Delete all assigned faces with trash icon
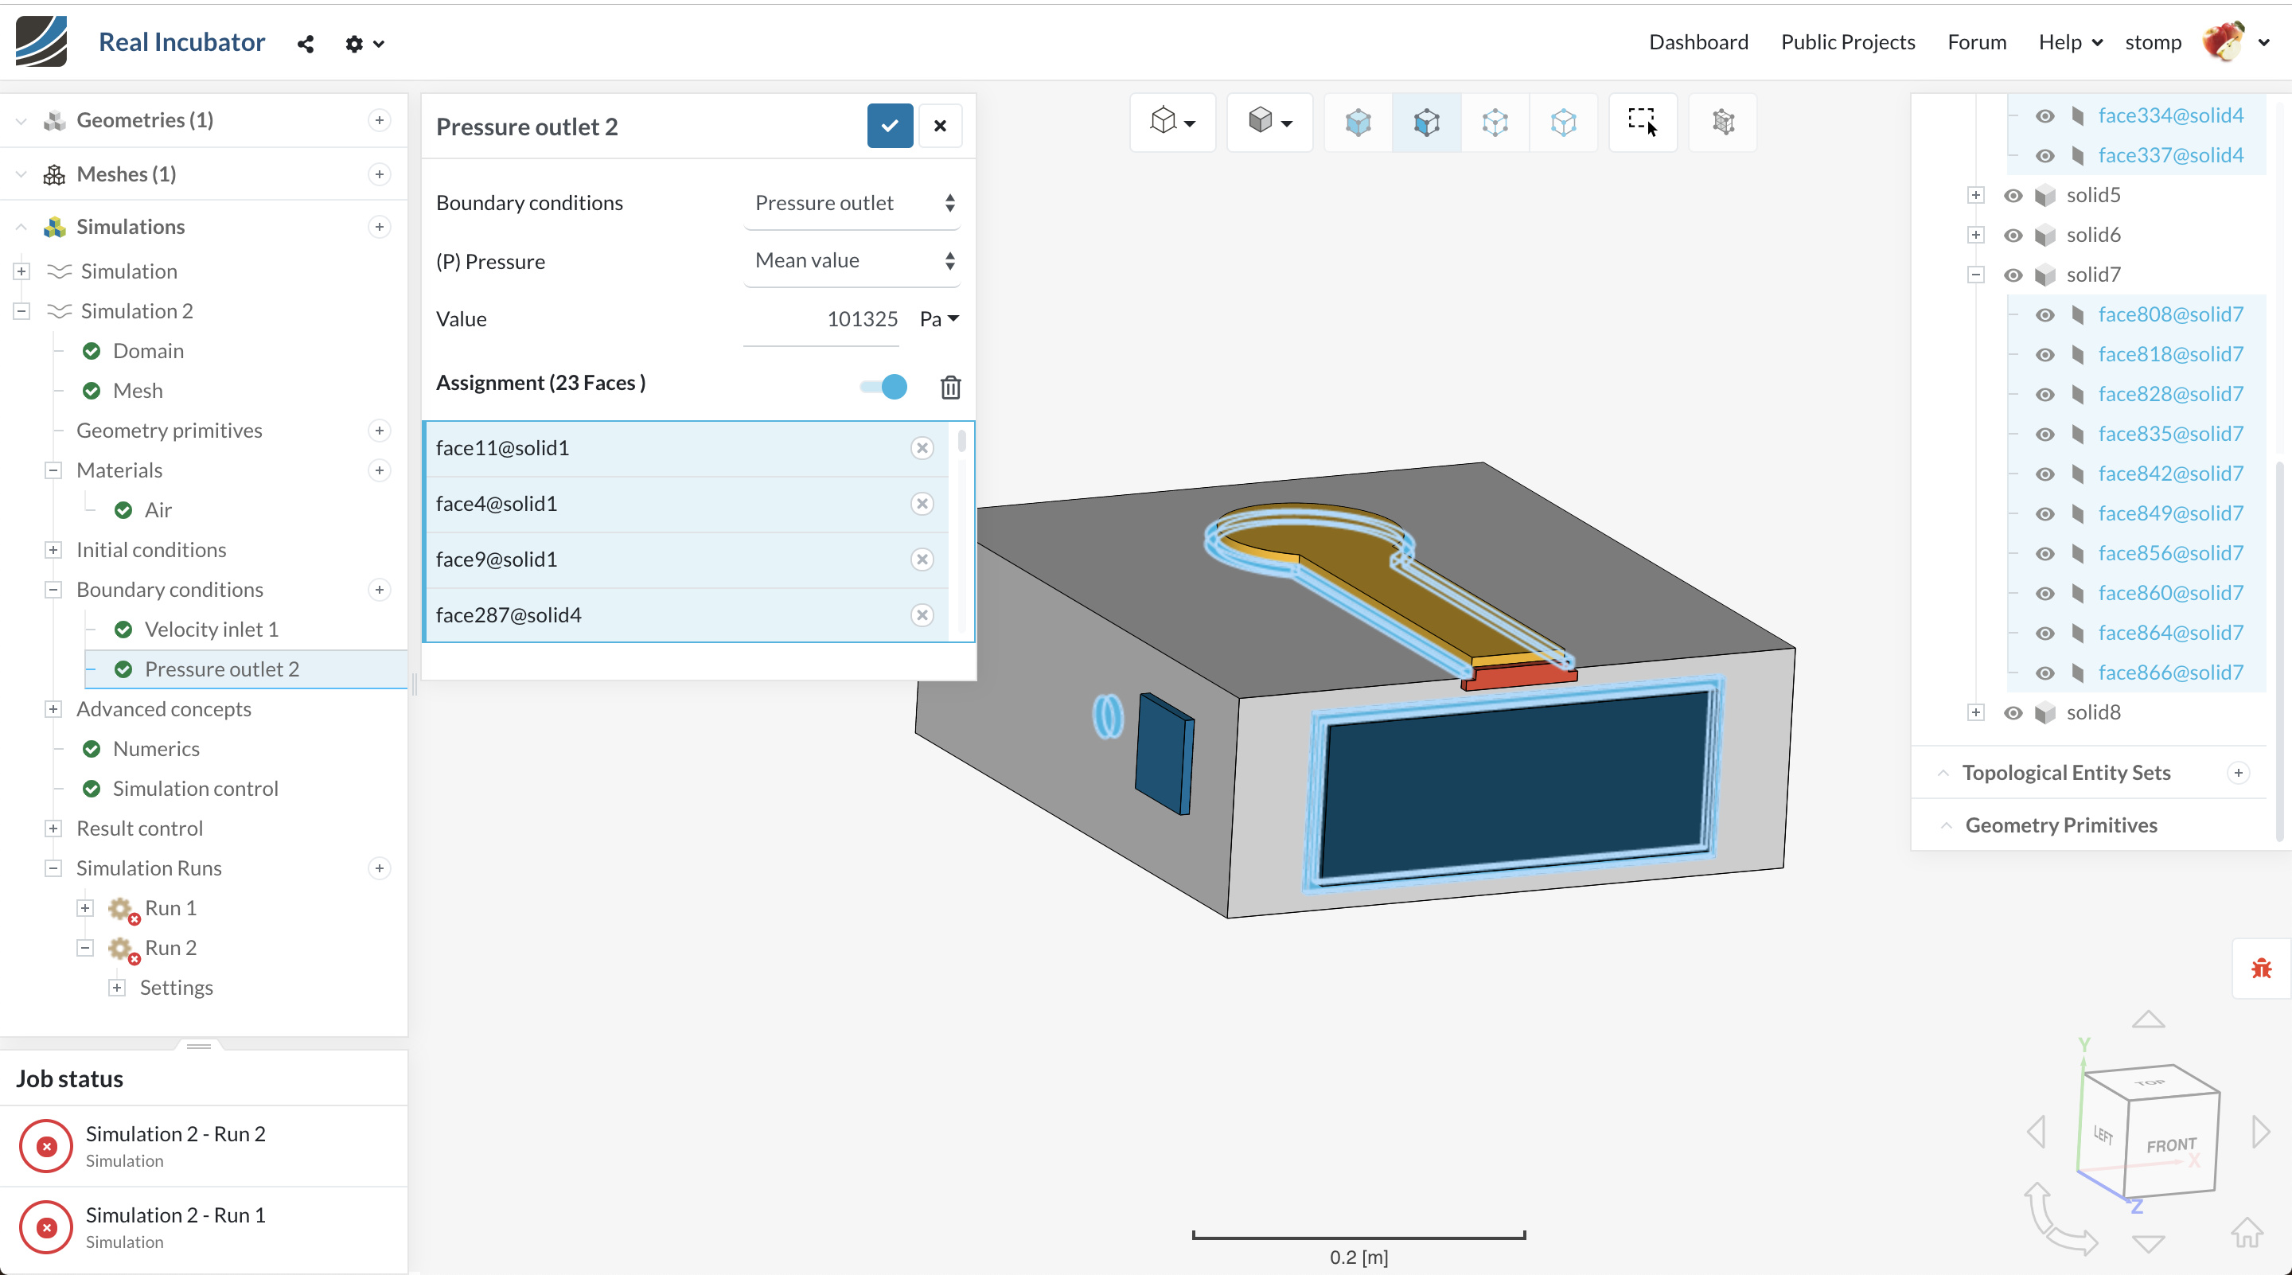Image resolution: width=2292 pixels, height=1275 pixels. pos(950,387)
